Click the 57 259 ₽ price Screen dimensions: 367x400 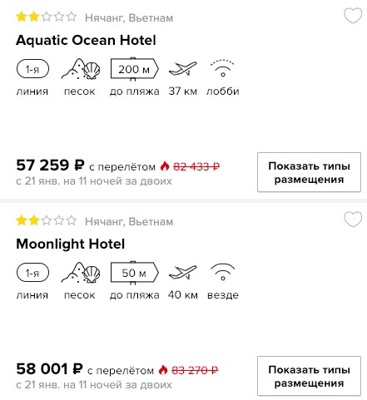[50, 165]
